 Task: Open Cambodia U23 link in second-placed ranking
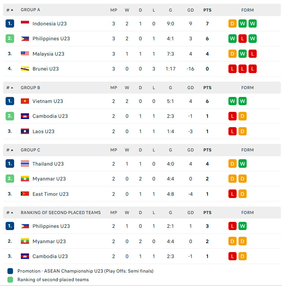50,256
